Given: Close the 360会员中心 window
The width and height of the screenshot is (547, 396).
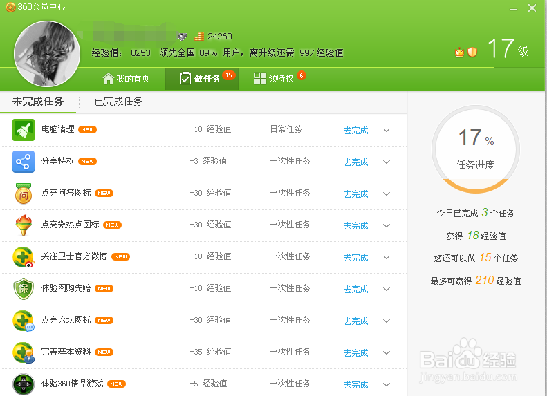Looking at the screenshot, I should [x=532, y=8].
